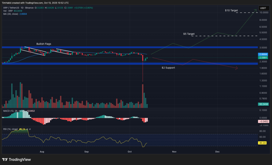
Task: Toggle Vol · XRP indicator visibility
Action: [x=8, y=11]
